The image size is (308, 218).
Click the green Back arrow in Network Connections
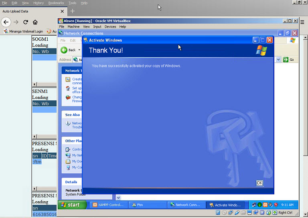(64, 50)
